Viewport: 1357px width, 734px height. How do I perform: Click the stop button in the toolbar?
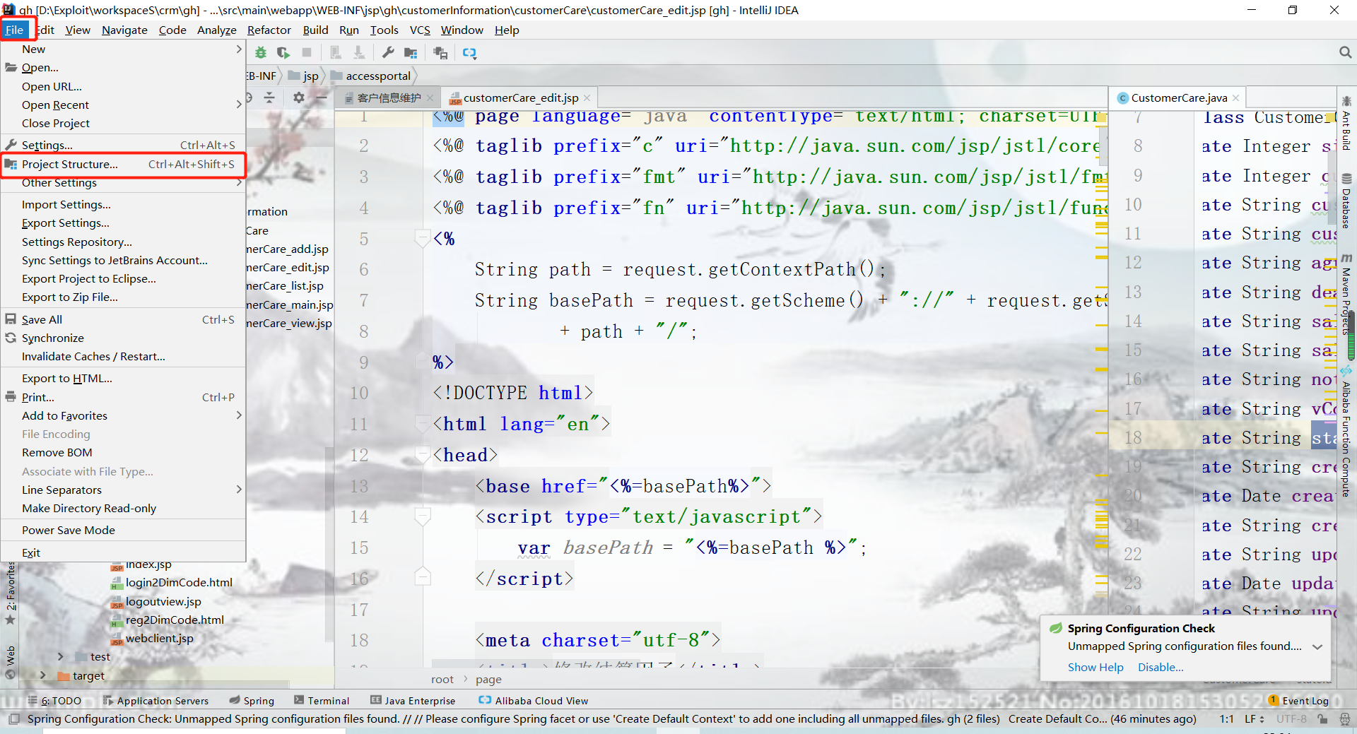click(x=307, y=53)
